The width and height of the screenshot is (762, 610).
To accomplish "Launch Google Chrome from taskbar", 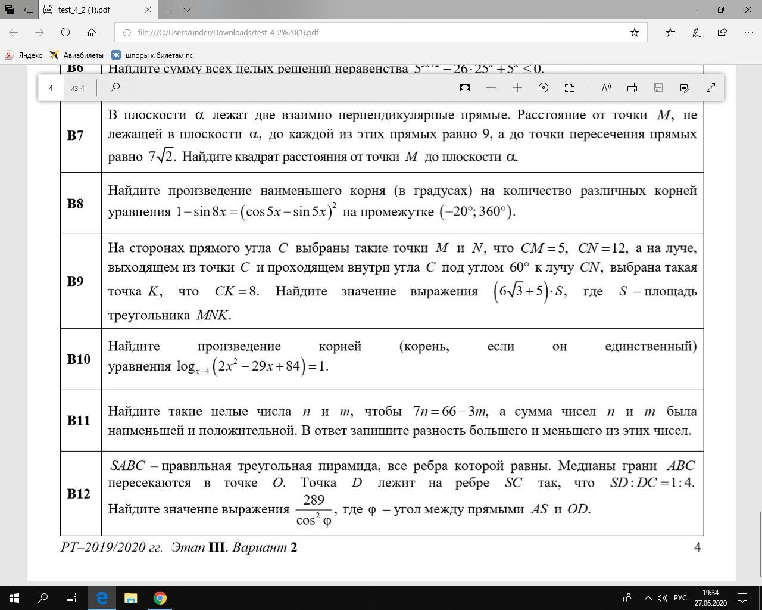I will (x=160, y=598).
